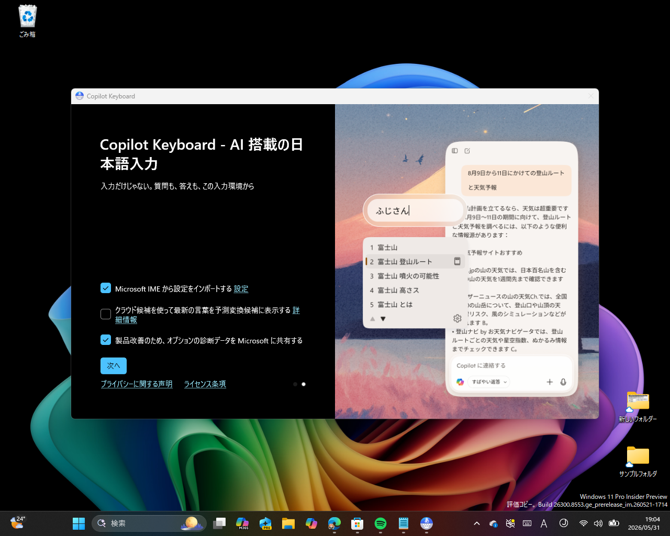Click the 次へ button
Viewport: 670px width, 536px height.
click(114, 365)
